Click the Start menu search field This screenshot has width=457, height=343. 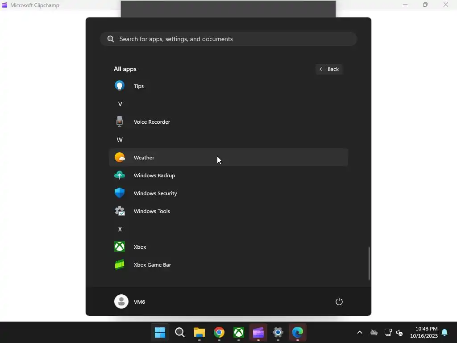pyautogui.click(x=228, y=39)
